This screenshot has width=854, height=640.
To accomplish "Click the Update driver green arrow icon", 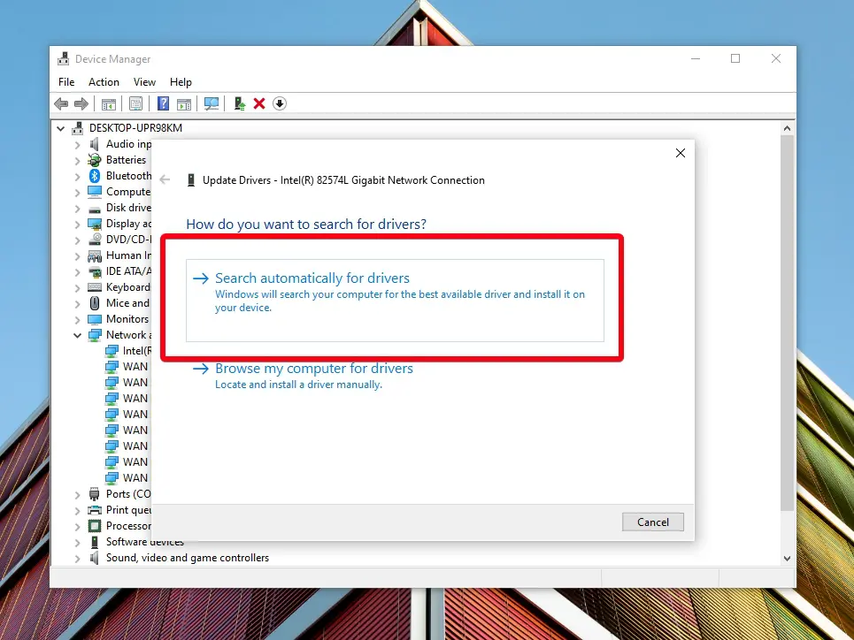I will coord(240,103).
